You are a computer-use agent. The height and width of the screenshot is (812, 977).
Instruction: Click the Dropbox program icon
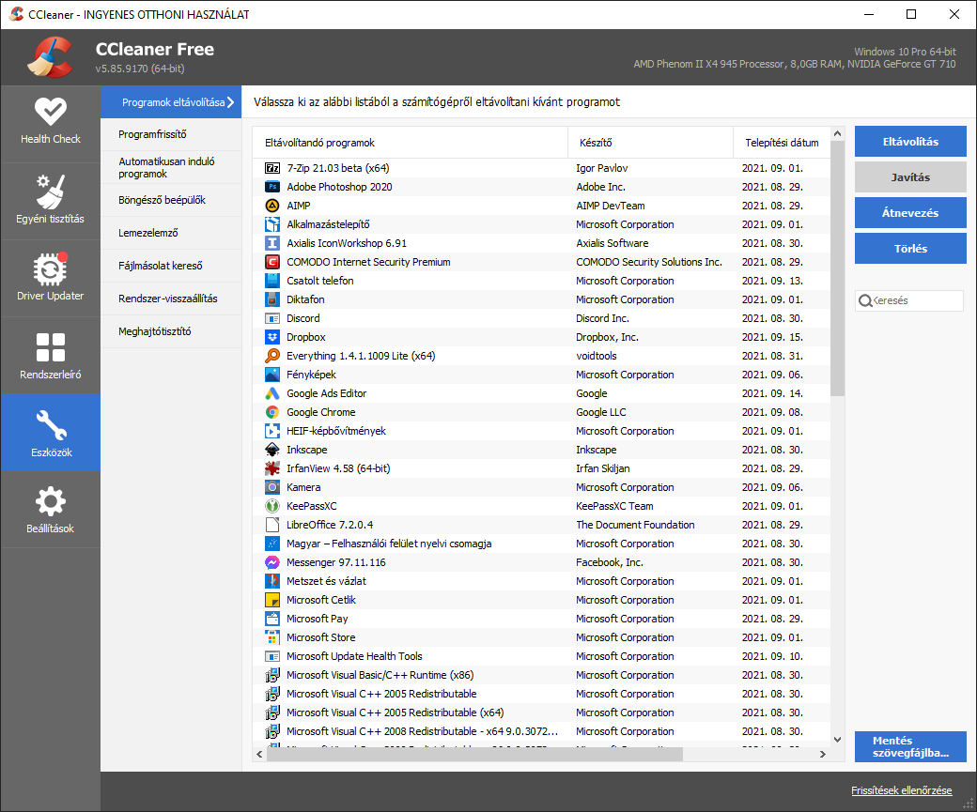click(x=272, y=337)
